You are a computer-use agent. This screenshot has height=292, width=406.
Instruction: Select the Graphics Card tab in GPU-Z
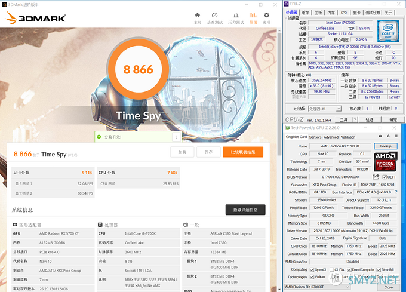(x=296, y=137)
